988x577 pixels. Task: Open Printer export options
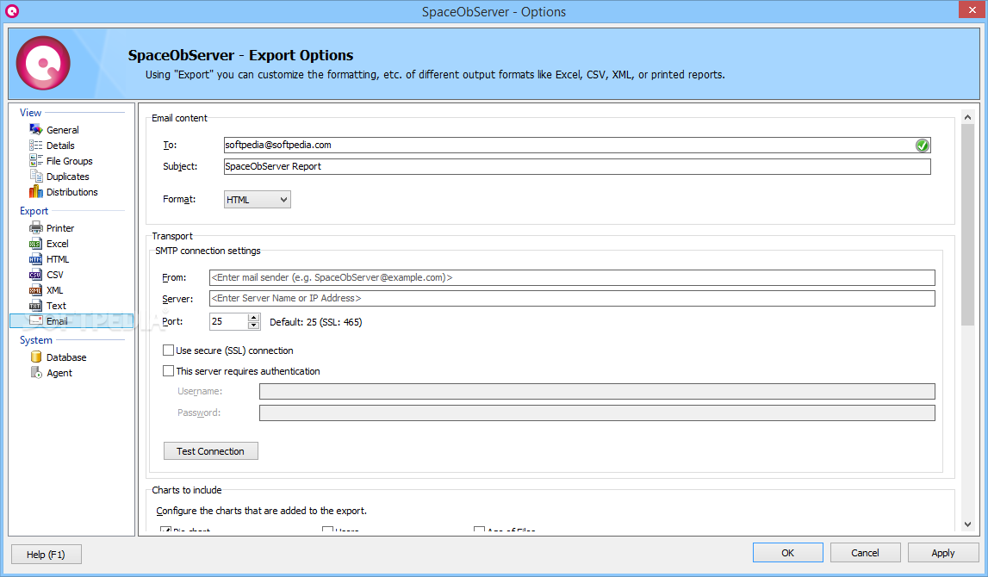pyautogui.click(x=52, y=228)
